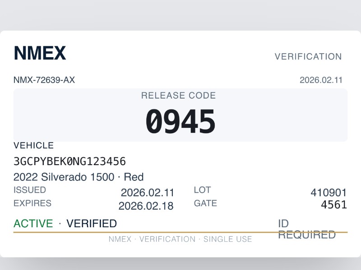The height and width of the screenshot is (270, 361).
Task: Click the VEHICLE section label
Action: coord(33,145)
